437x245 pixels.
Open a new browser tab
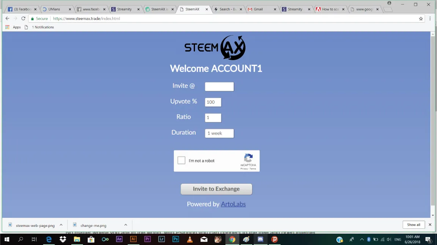(388, 9)
